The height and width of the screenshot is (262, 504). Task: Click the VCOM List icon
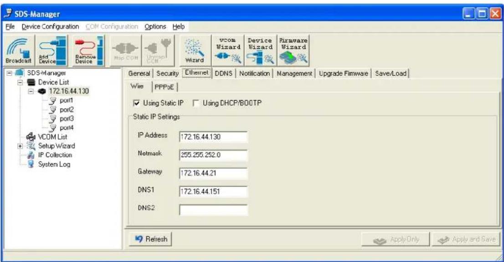coord(31,137)
